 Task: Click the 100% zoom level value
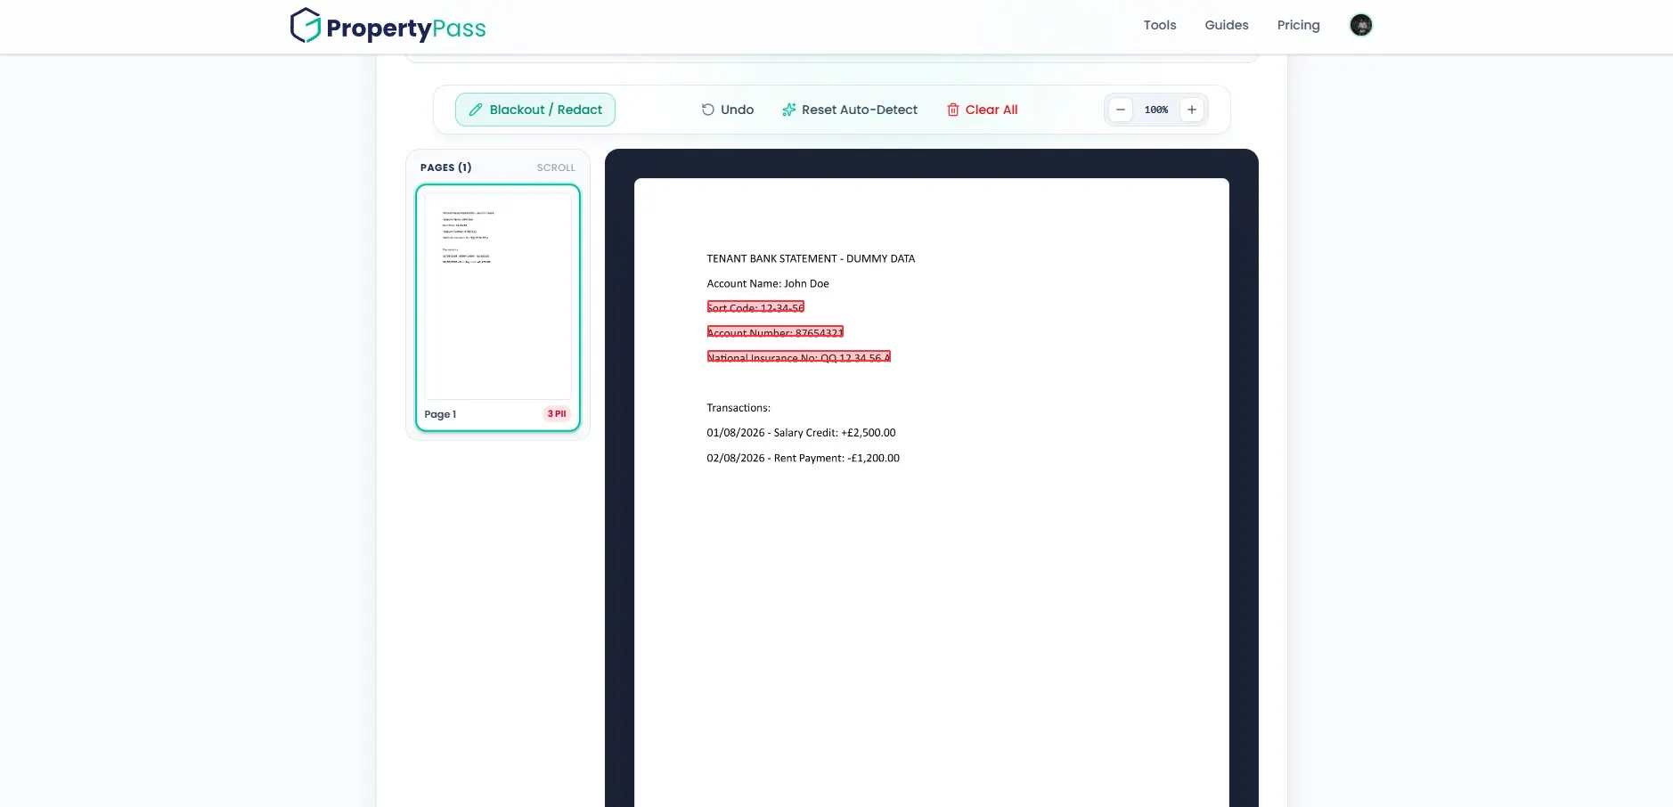coord(1156,110)
